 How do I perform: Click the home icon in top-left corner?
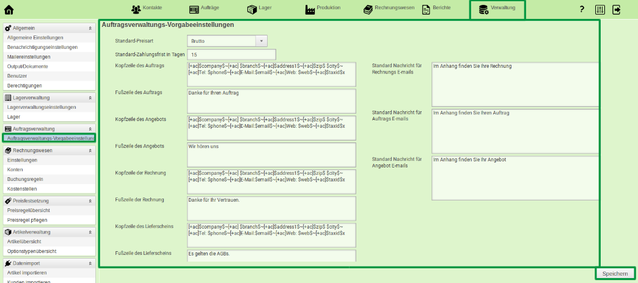pos(9,10)
